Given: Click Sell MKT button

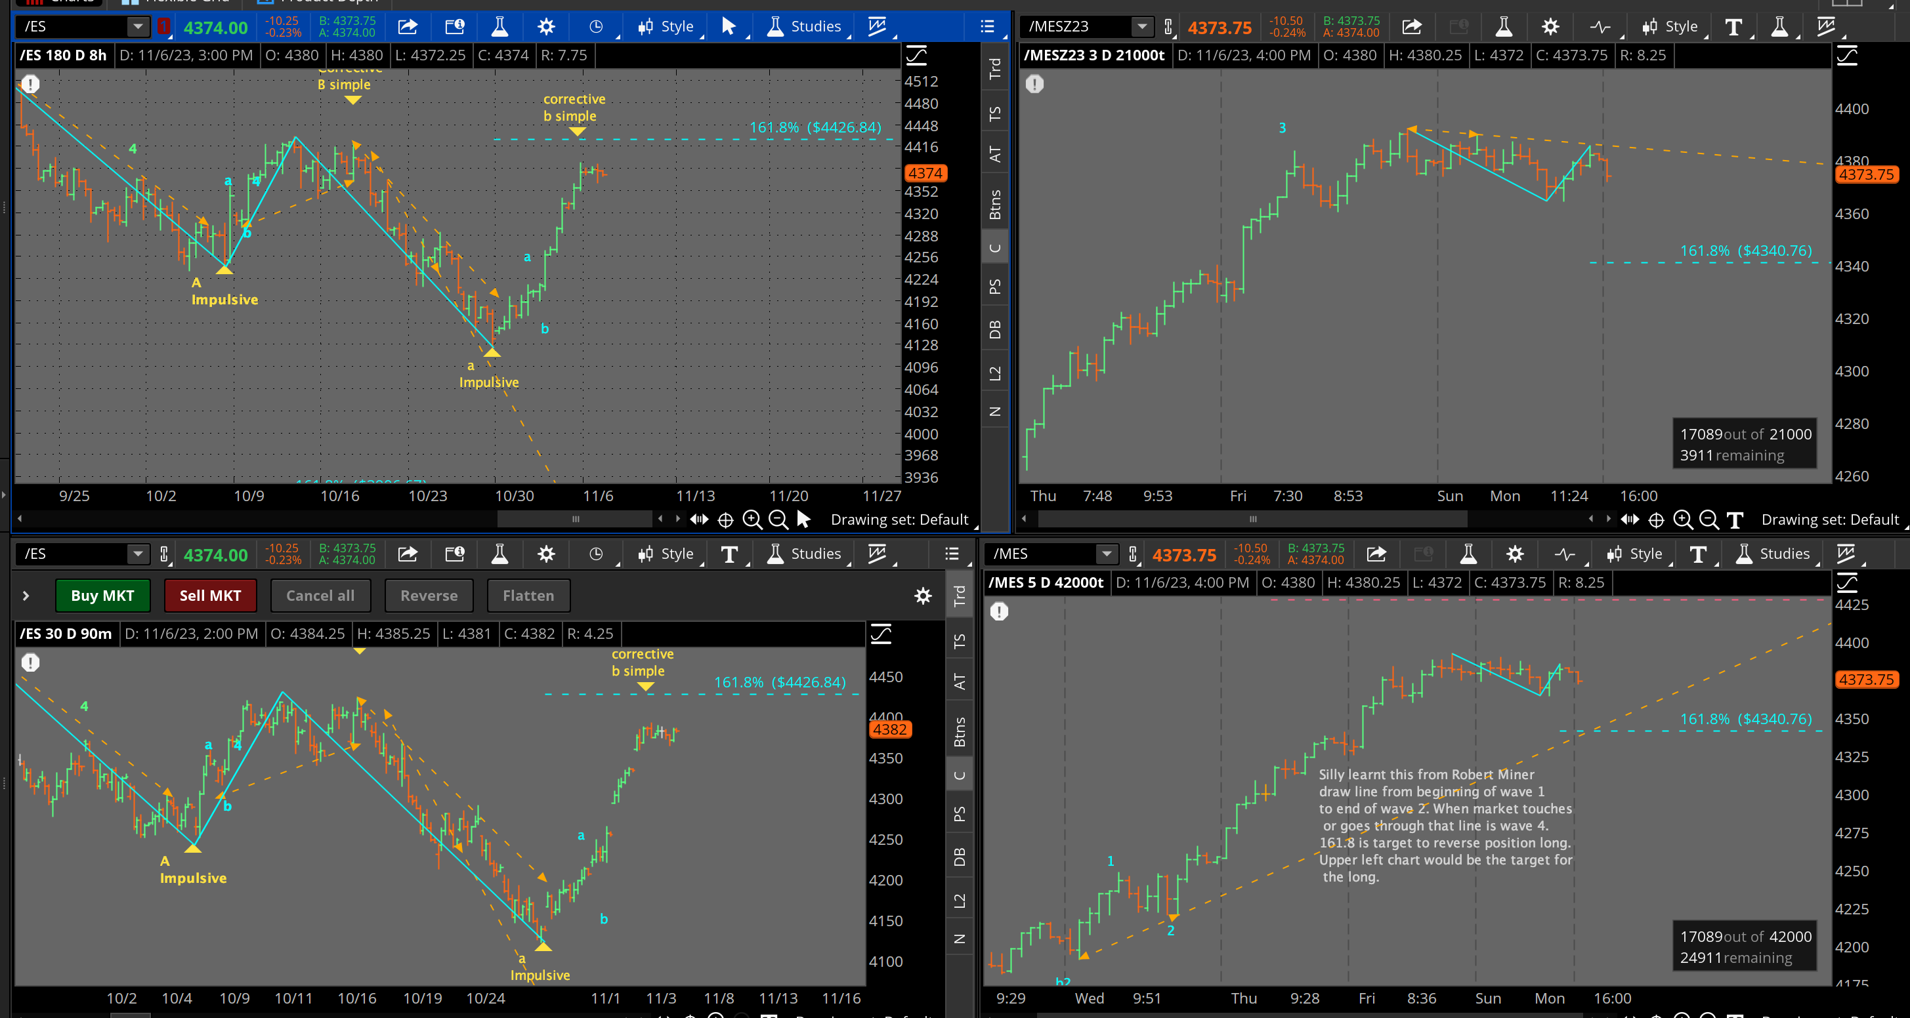Looking at the screenshot, I should click(x=210, y=596).
